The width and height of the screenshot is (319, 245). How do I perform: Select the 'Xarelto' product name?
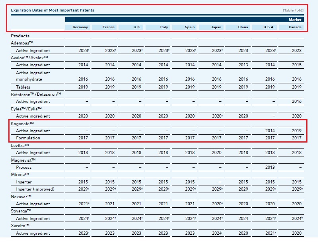click(20, 226)
